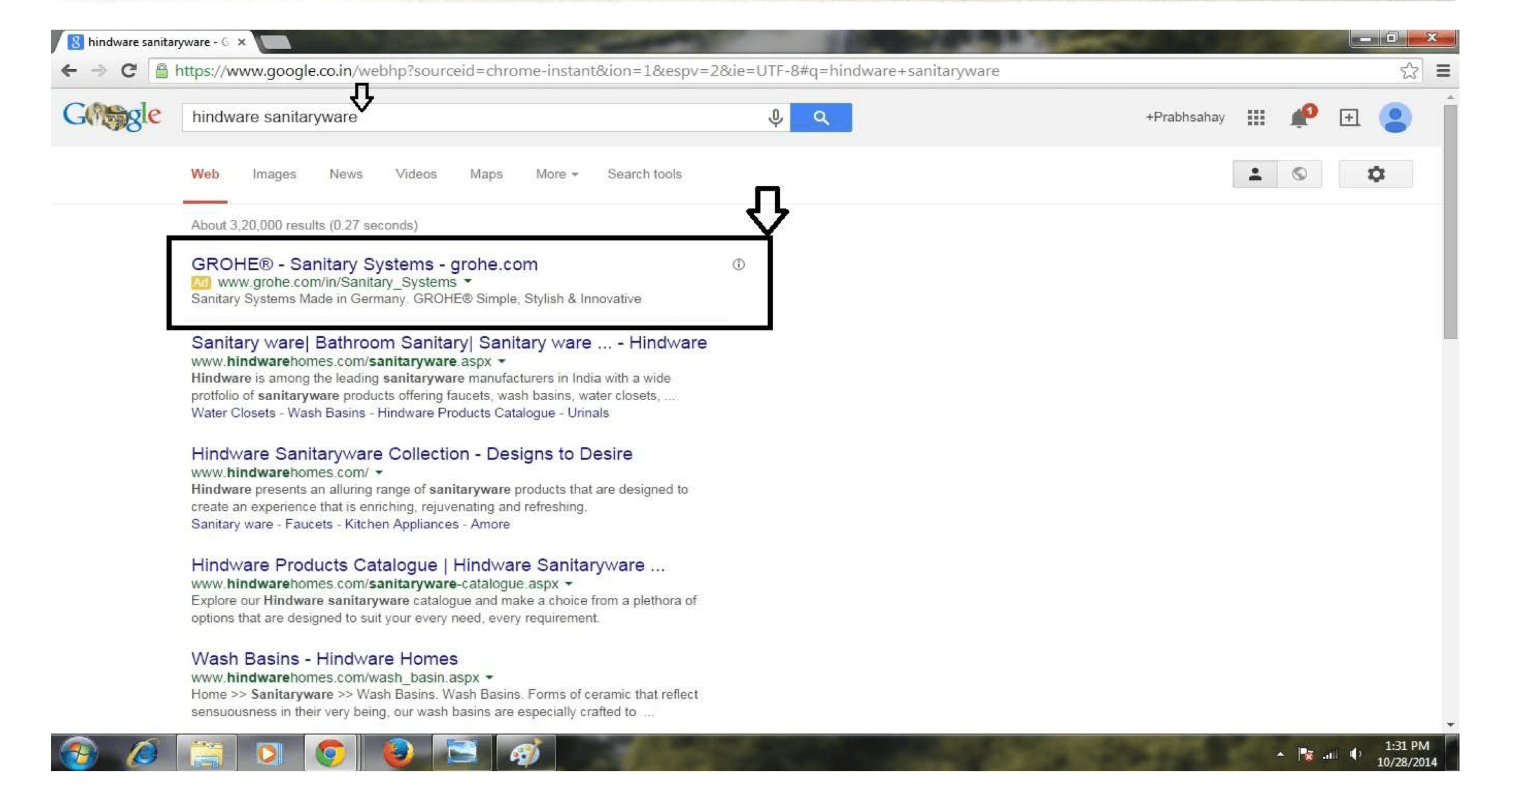Click the blue search magnifier button
The height and width of the screenshot is (799, 1525).
[x=821, y=117]
